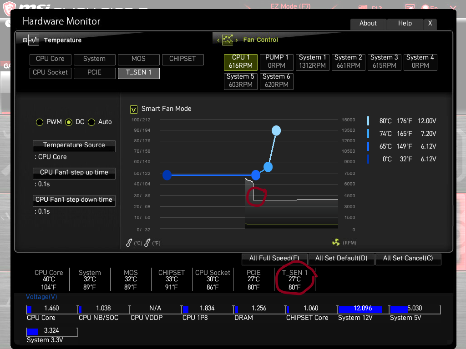Toggle the MOS temperature button

138,59
